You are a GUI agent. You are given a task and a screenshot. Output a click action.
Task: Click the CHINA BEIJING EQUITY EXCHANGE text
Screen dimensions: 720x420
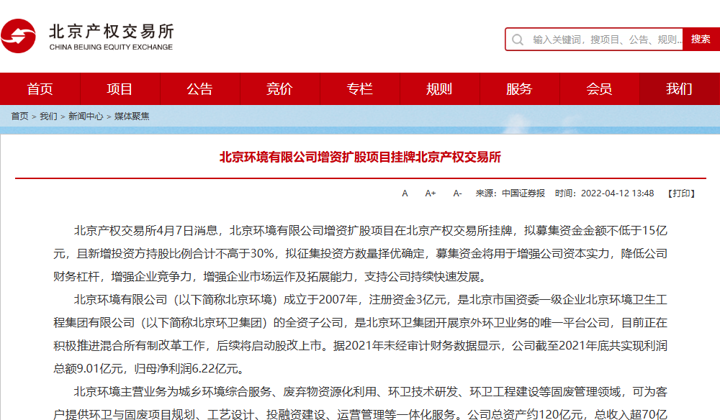(x=111, y=47)
